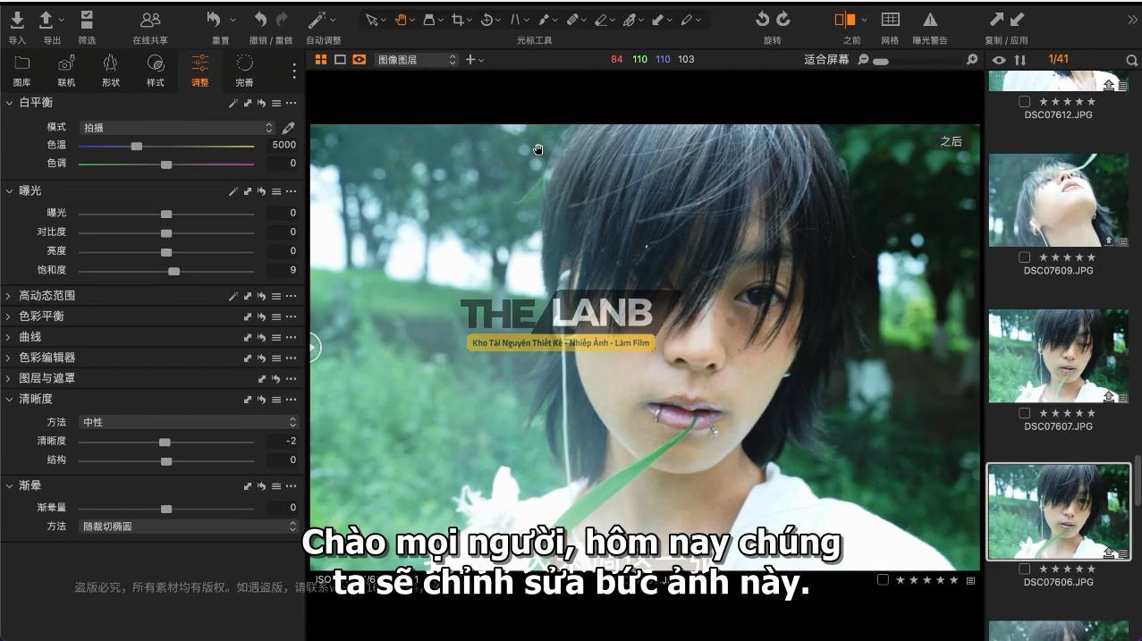Open the 白平衡 模式 dropdown showing 拍摄
The width and height of the screenshot is (1142, 641).
point(177,128)
